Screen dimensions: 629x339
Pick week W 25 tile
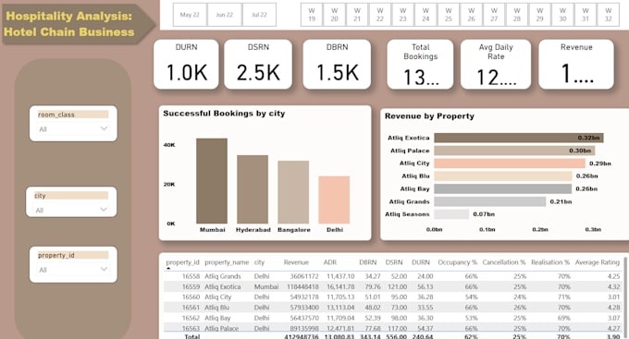point(449,15)
